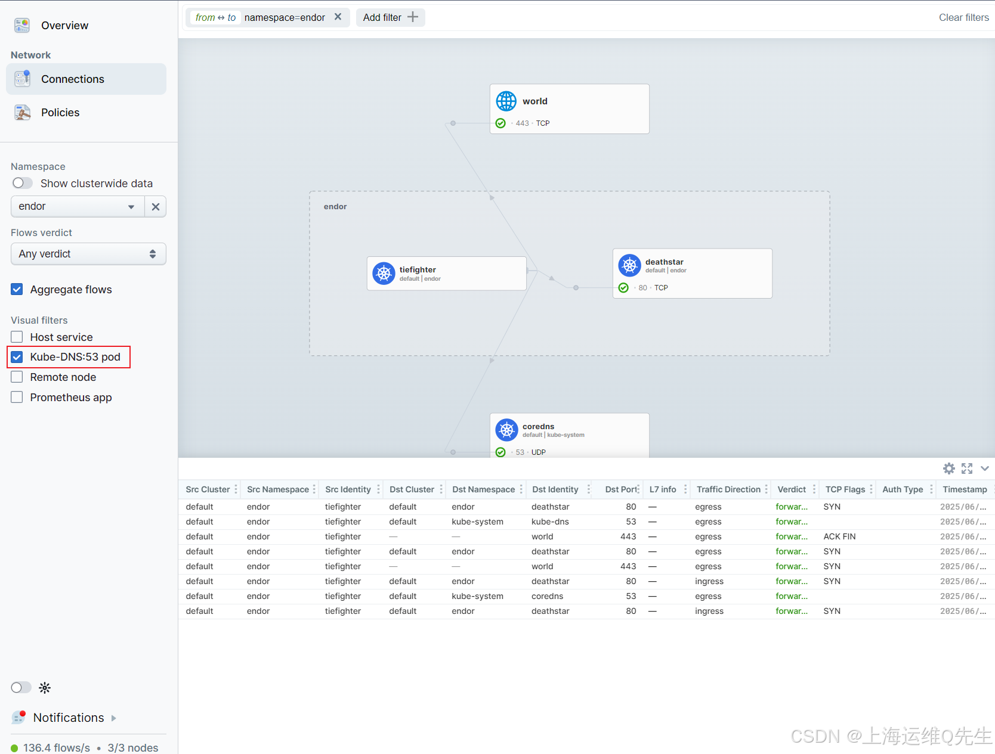Sort by Timestamp column header
The image size is (995, 754).
(x=965, y=489)
